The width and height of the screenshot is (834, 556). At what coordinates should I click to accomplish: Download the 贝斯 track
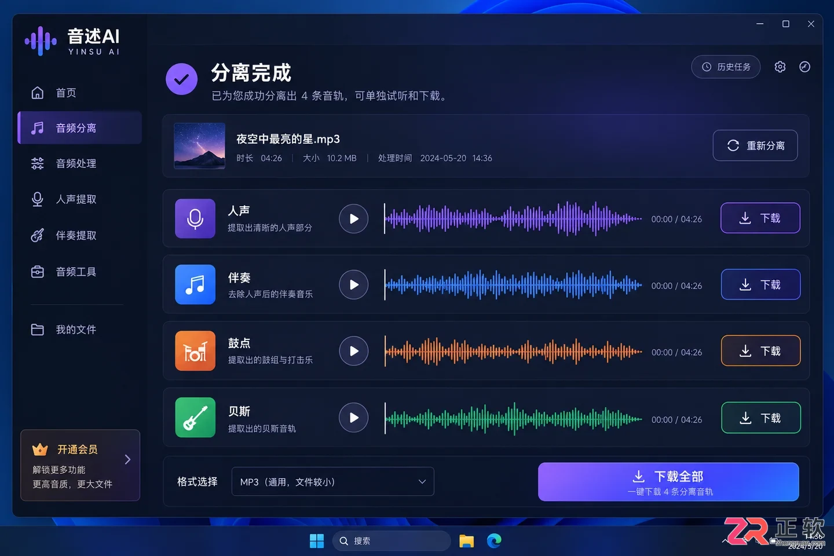coord(760,418)
